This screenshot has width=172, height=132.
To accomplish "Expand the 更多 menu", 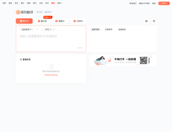I will (x=60, y=3).
